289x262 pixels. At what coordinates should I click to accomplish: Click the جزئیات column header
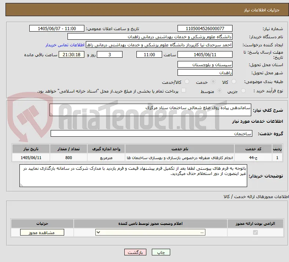pos(42,223)
